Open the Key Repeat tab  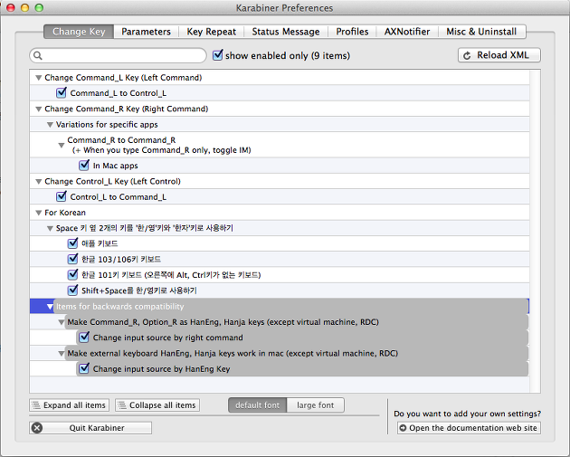(211, 32)
